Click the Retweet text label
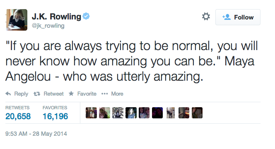This screenshot has width=275, height=149. [x=54, y=94]
